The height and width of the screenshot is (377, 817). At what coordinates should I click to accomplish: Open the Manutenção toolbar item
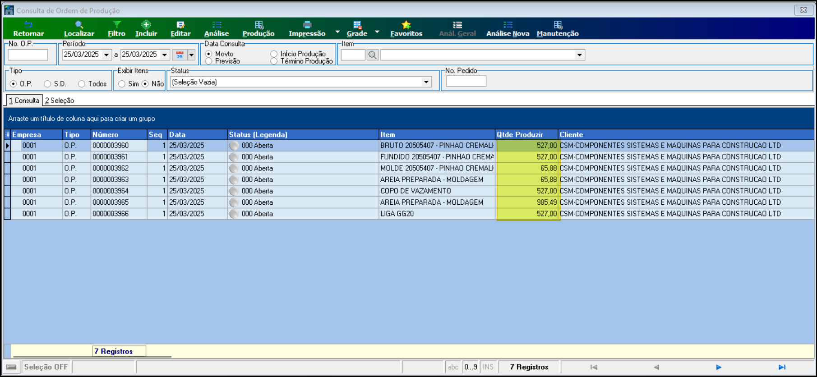pos(558,29)
